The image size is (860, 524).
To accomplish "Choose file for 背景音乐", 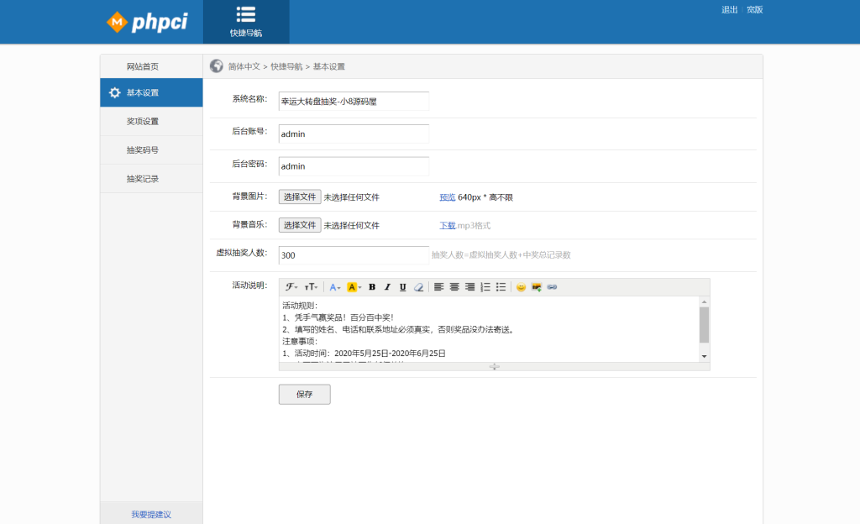I will (300, 225).
